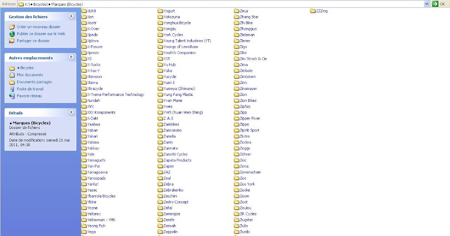Select Young Talent industries (YT) folder name
The image size is (450, 236).
click(x=187, y=41)
